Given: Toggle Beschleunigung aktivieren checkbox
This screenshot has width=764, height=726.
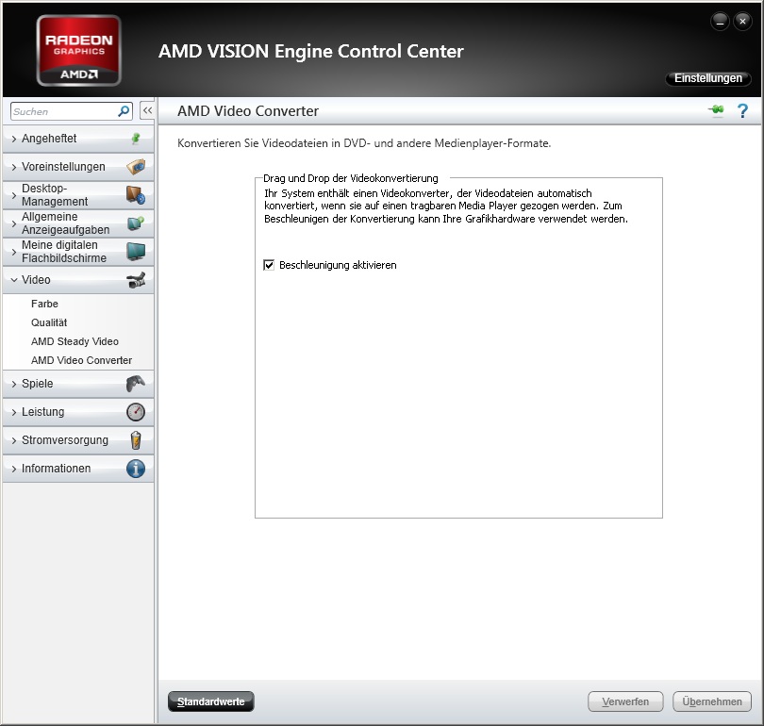Looking at the screenshot, I should (x=269, y=265).
